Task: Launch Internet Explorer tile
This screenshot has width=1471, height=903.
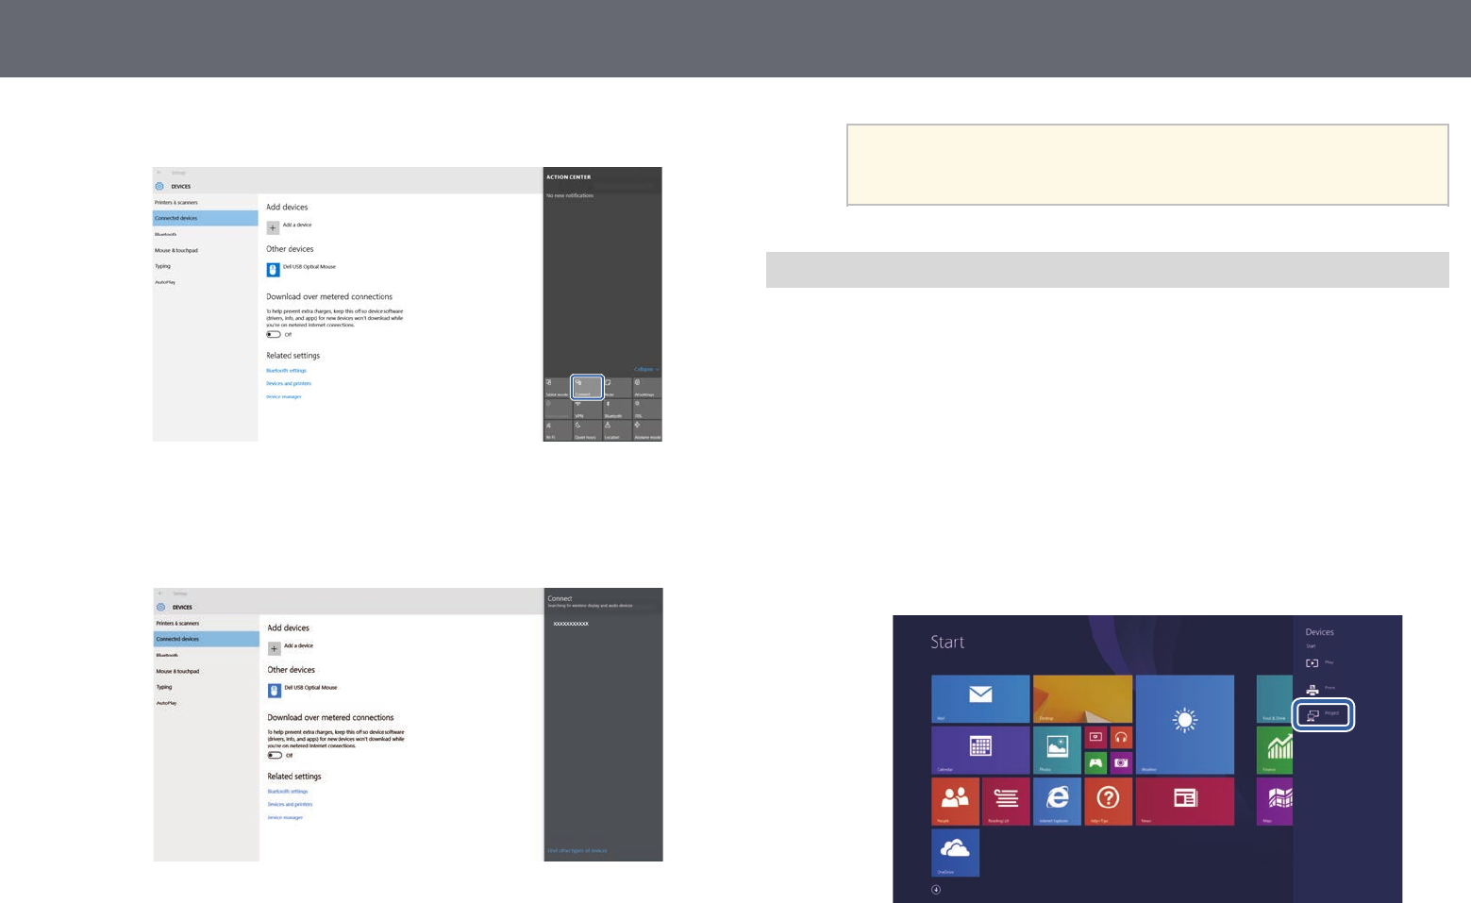Action: click(1057, 801)
